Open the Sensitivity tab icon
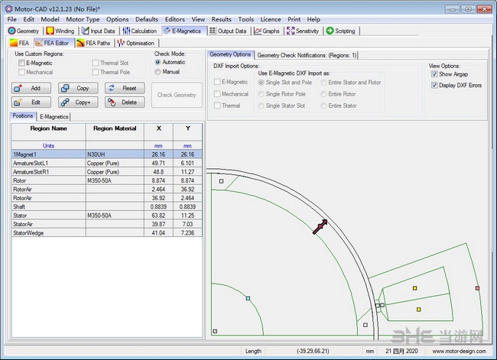497x360 pixels. 291,31
